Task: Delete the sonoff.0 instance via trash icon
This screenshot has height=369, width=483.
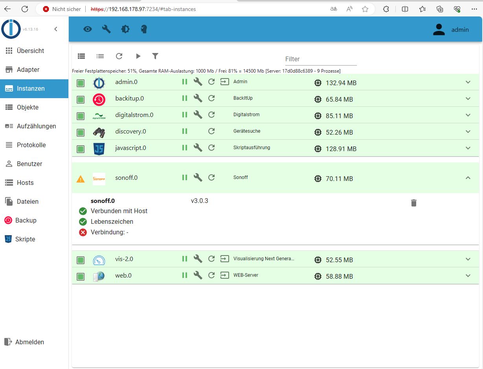Action: point(413,203)
